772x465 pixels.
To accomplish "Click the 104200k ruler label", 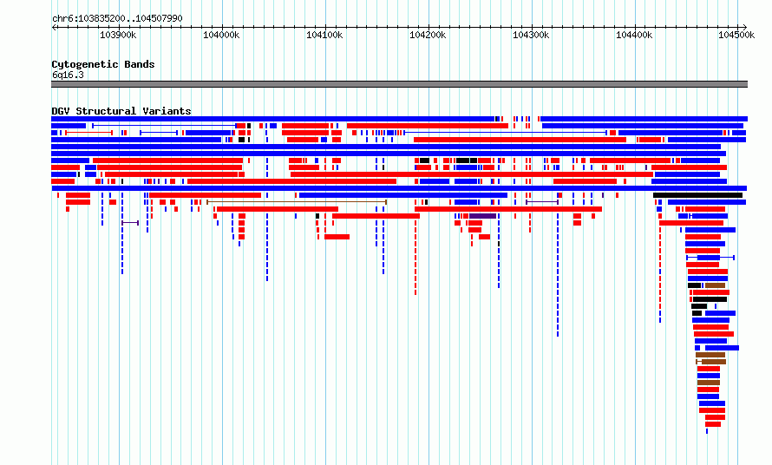I will [x=428, y=35].
